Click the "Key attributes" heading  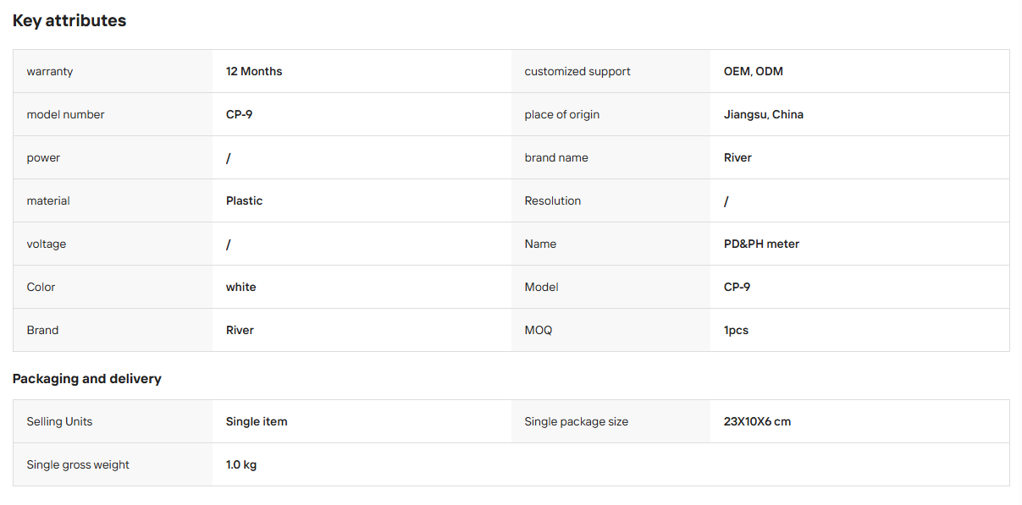(69, 21)
